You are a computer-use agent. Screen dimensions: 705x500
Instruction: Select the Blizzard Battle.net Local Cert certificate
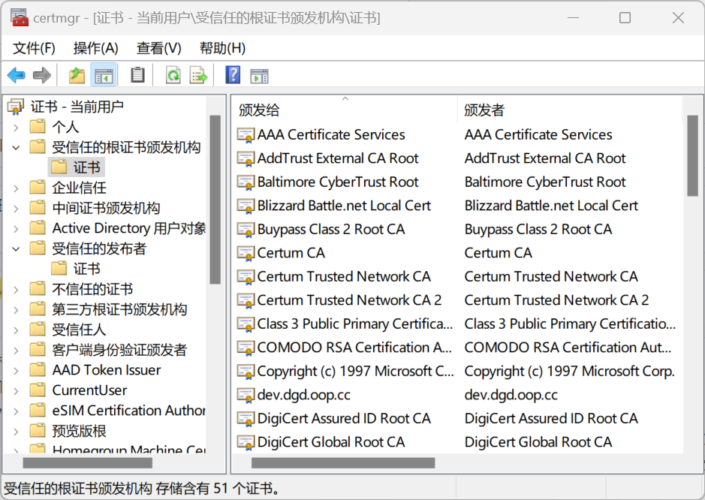pyautogui.click(x=344, y=206)
